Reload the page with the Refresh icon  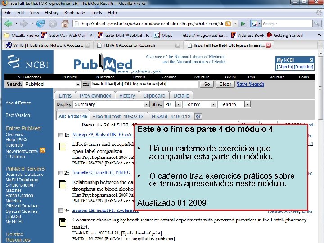(40, 23)
